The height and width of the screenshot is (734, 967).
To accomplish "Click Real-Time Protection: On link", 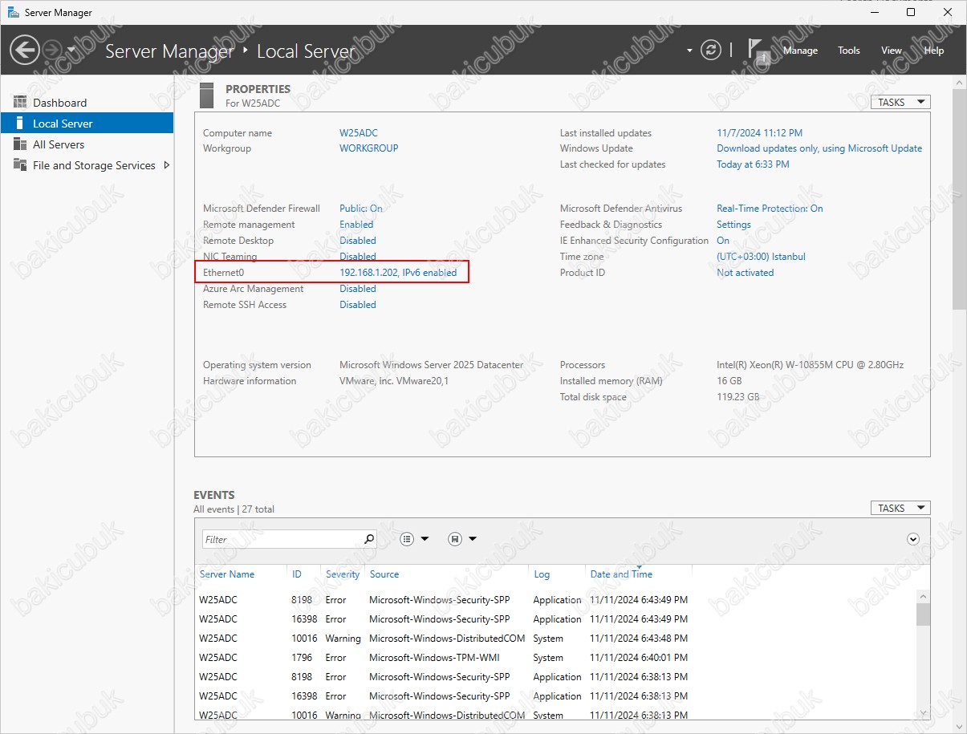I will pyautogui.click(x=770, y=209).
